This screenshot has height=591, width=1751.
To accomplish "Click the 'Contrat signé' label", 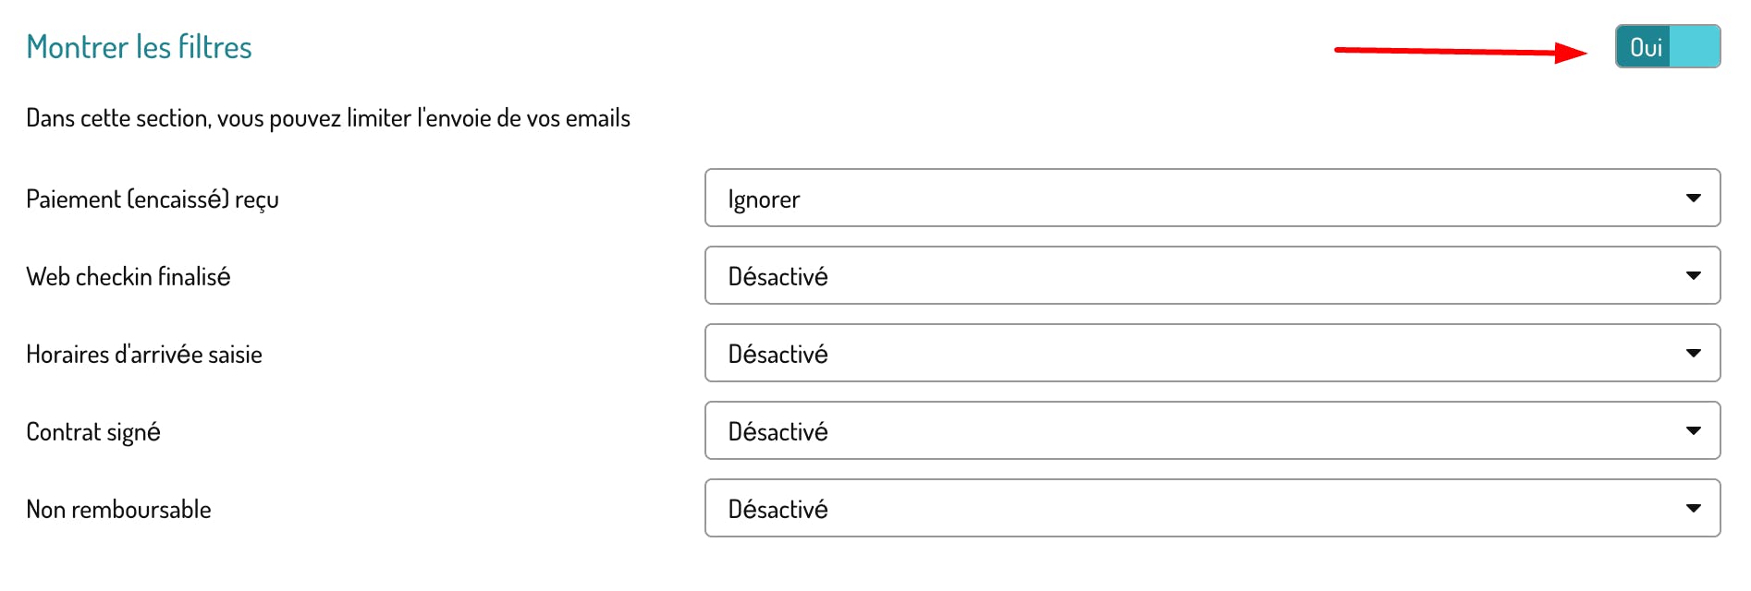I will [x=93, y=432].
